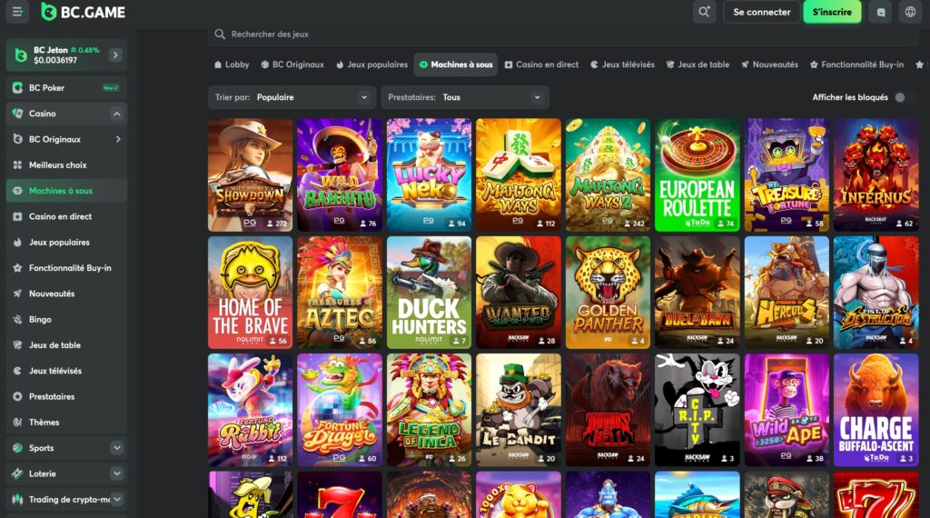Open the hamburger menu icon

[x=17, y=12]
